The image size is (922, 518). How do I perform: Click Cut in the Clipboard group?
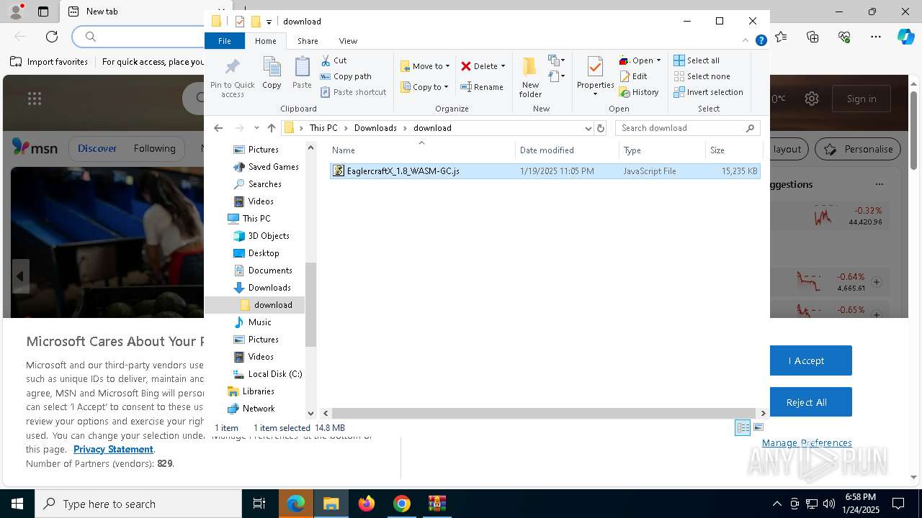[334, 60]
